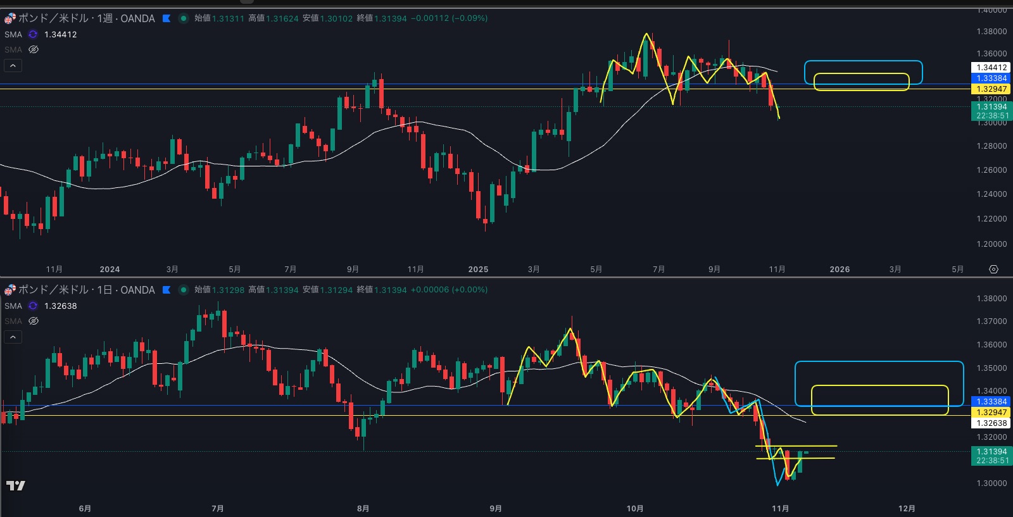Collapse the indicator legend on daily chart
Screen dimensions: 1013x517
click(x=13, y=337)
